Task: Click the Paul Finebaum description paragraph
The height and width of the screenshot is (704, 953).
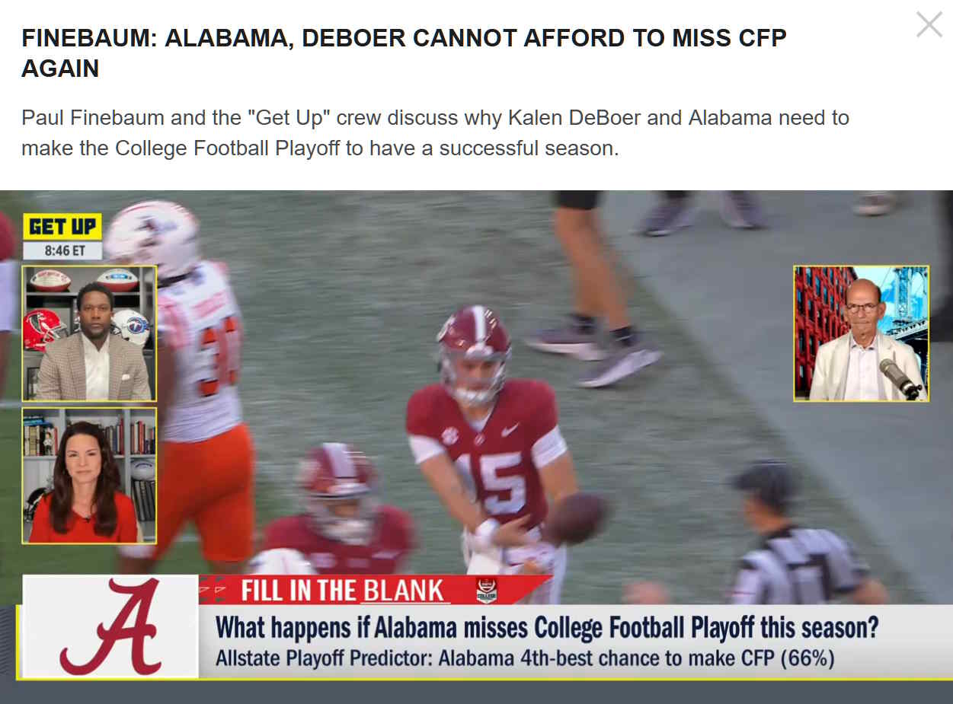Action: tap(435, 132)
